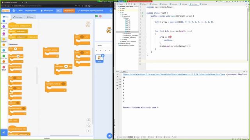Click the Rerun icon in the Run panel
This screenshot has height=140, width=250.
tap(117, 74)
